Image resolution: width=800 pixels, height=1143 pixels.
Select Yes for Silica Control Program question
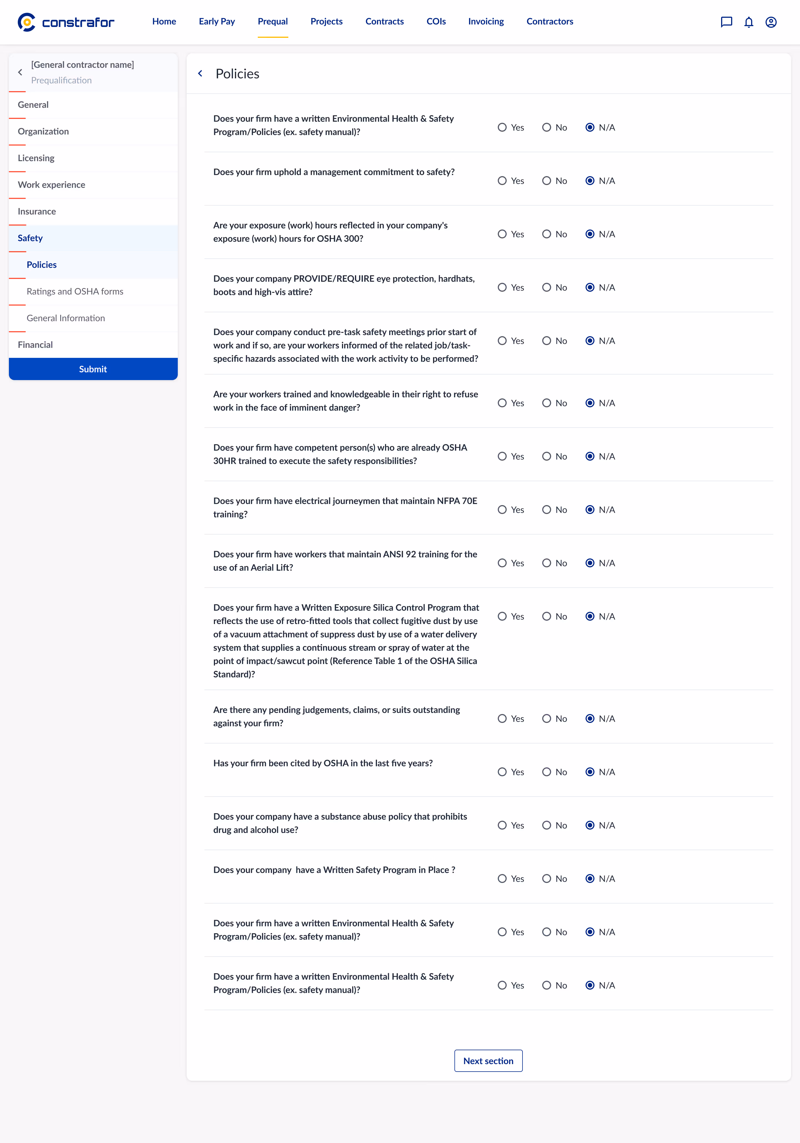click(x=502, y=616)
